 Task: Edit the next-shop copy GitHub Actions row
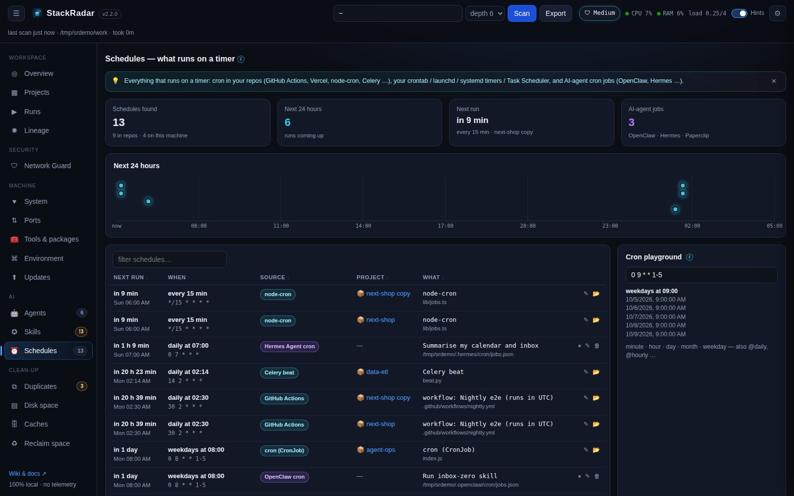pos(586,398)
